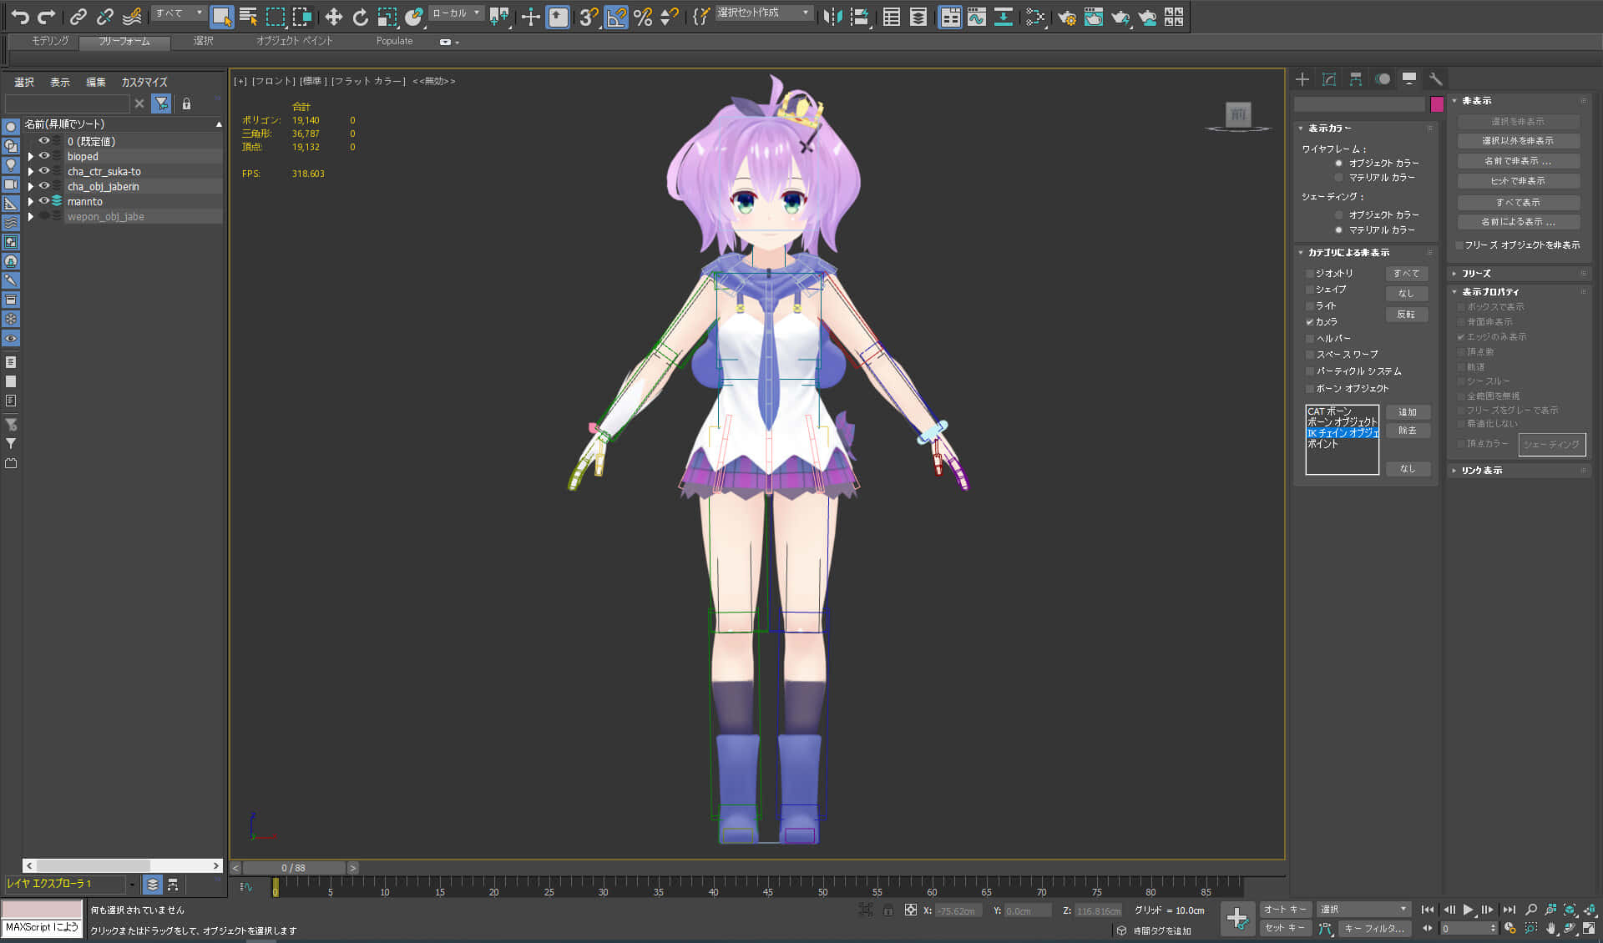The width and height of the screenshot is (1603, 943).
Task: Check フリーズ オブジェクトを非表示 checkbox
Action: [1459, 245]
